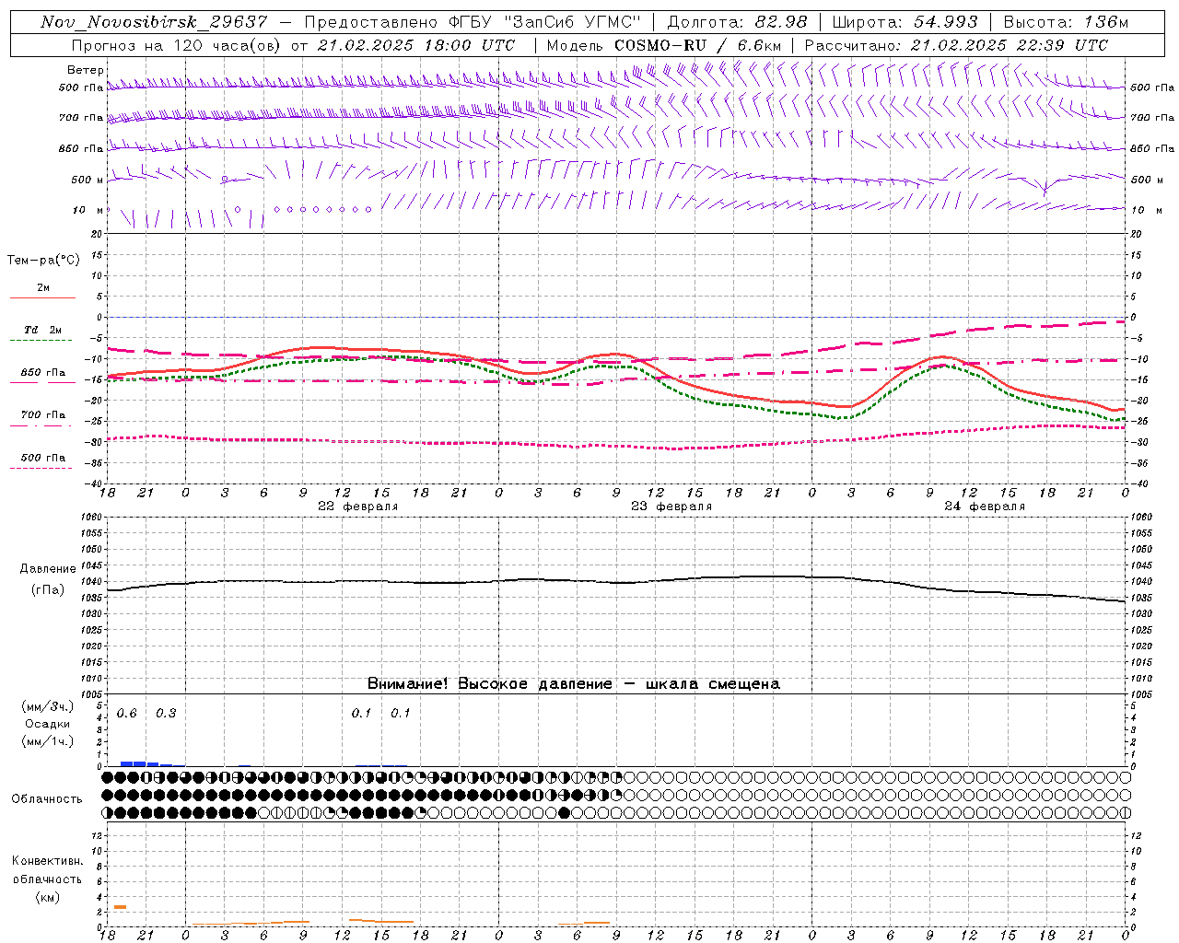The image size is (1179, 943).
Task: Click the warning Внимание! Высокое давление – шкала смещена
Action: (x=574, y=684)
